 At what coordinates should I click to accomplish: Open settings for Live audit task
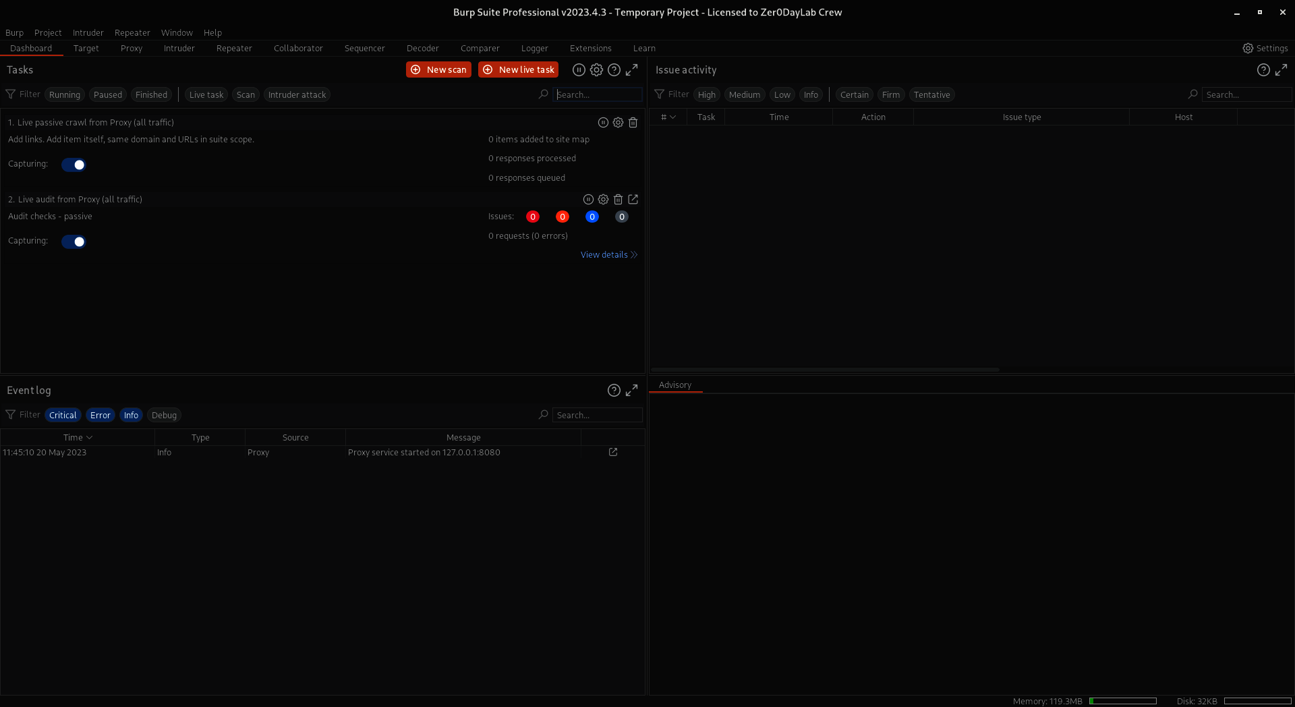point(603,200)
